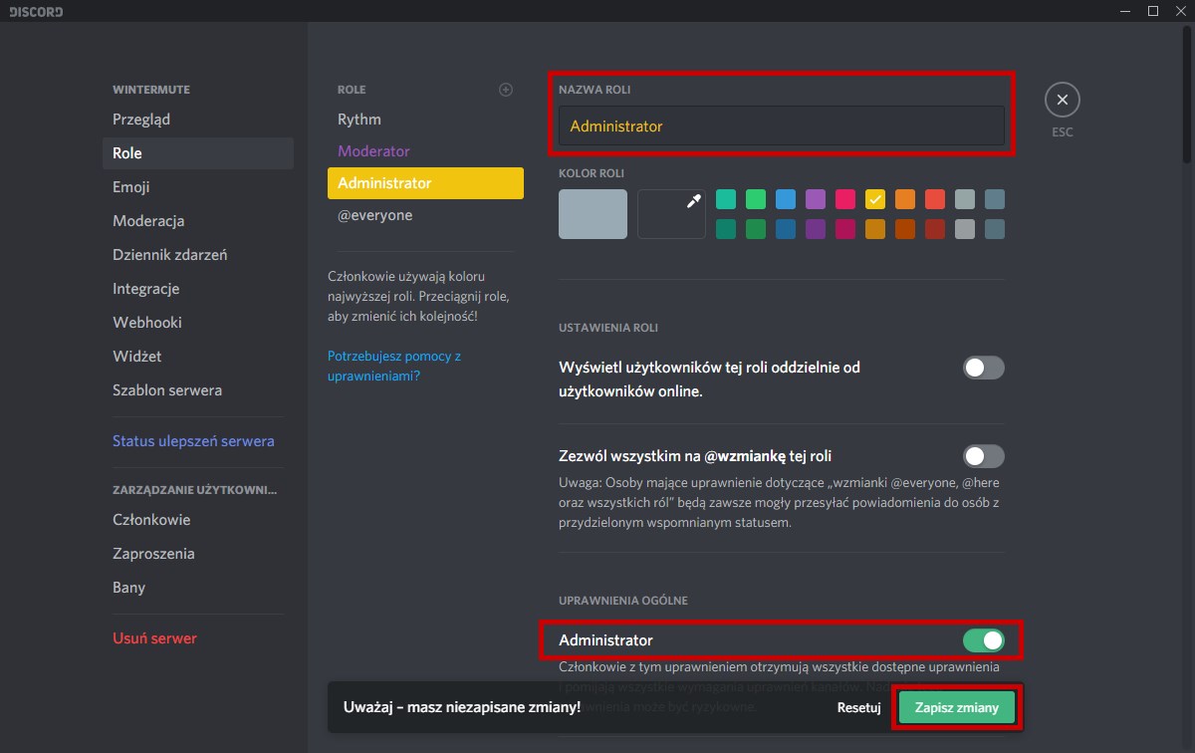Choose the purple color swatch top row
This screenshot has height=753, width=1195.
coord(816,199)
